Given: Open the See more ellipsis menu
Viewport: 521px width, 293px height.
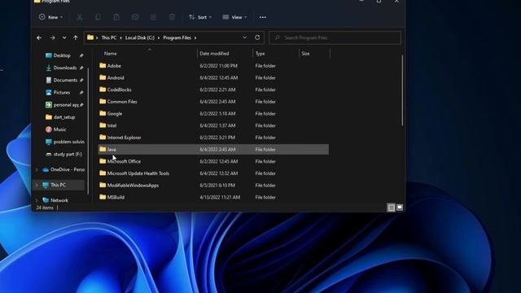Looking at the screenshot, I should click(263, 17).
